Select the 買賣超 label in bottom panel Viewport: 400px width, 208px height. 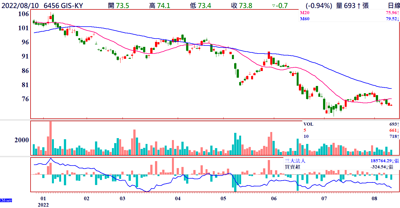click(x=292, y=167)
